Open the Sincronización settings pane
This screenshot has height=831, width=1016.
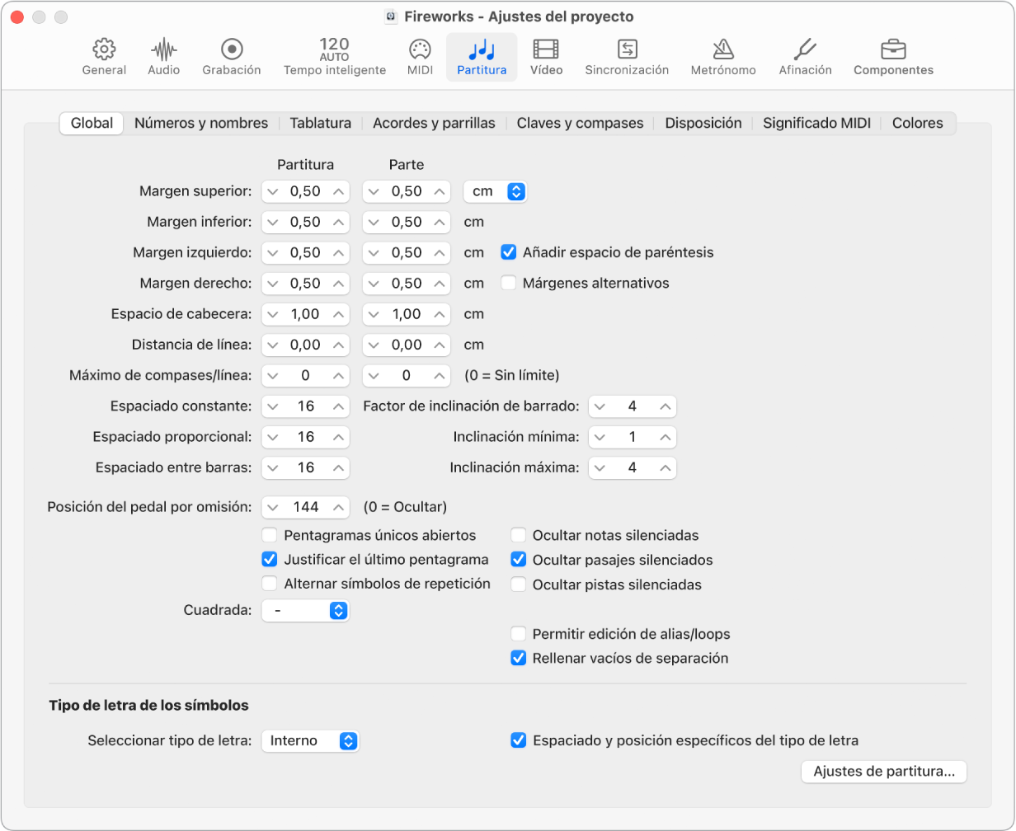click(x=627, y=57)
